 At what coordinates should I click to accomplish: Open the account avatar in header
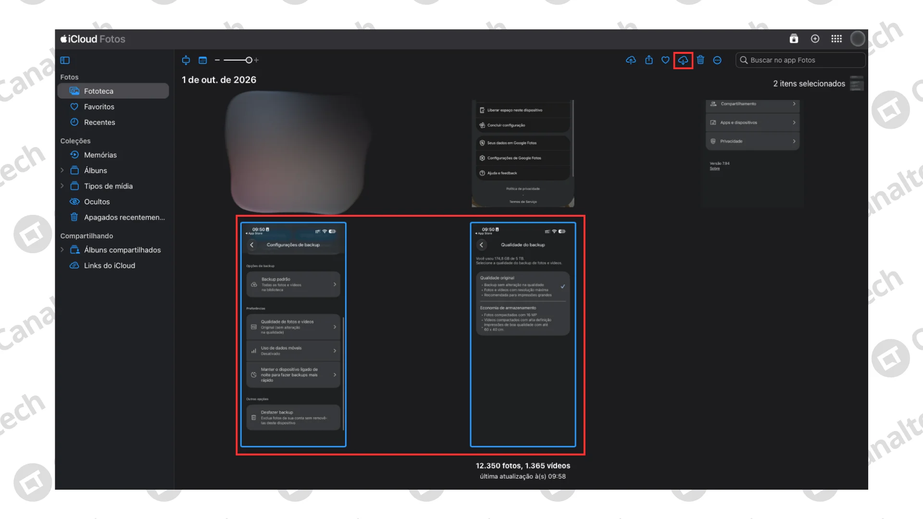(x=858, y=38)
